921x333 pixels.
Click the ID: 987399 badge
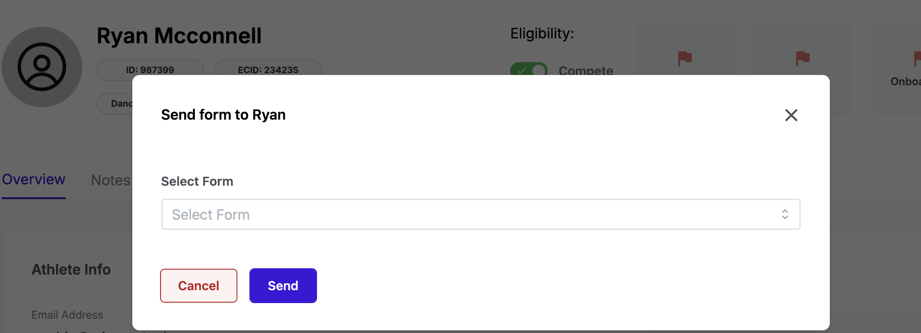point(150,70)
